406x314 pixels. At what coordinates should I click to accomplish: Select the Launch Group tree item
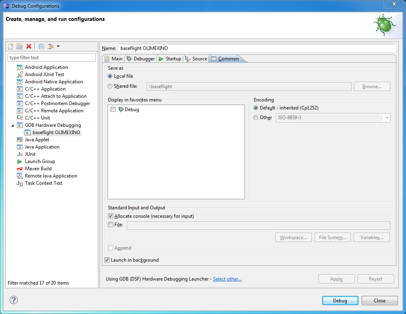click(x=39, y=161)
